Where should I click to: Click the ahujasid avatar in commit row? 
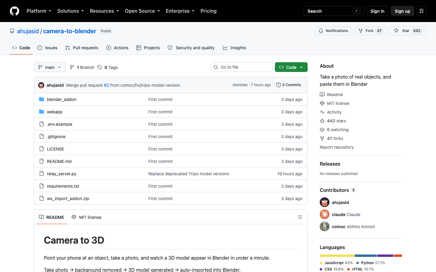click(41, 85)
